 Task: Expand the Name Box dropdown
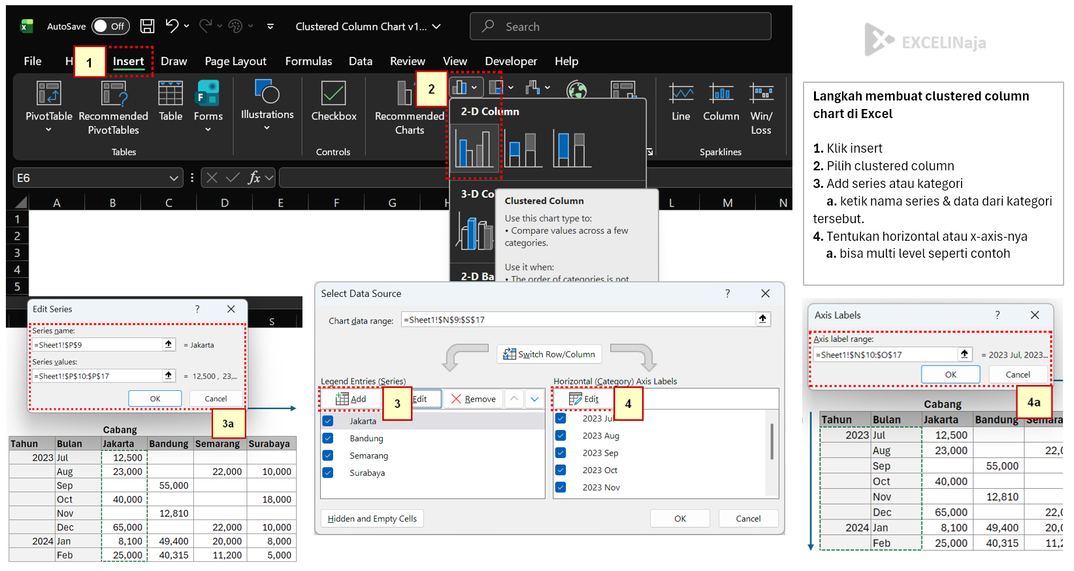coord(174,178)
